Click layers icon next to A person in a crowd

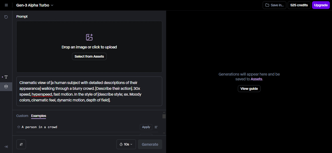point(19,127)
